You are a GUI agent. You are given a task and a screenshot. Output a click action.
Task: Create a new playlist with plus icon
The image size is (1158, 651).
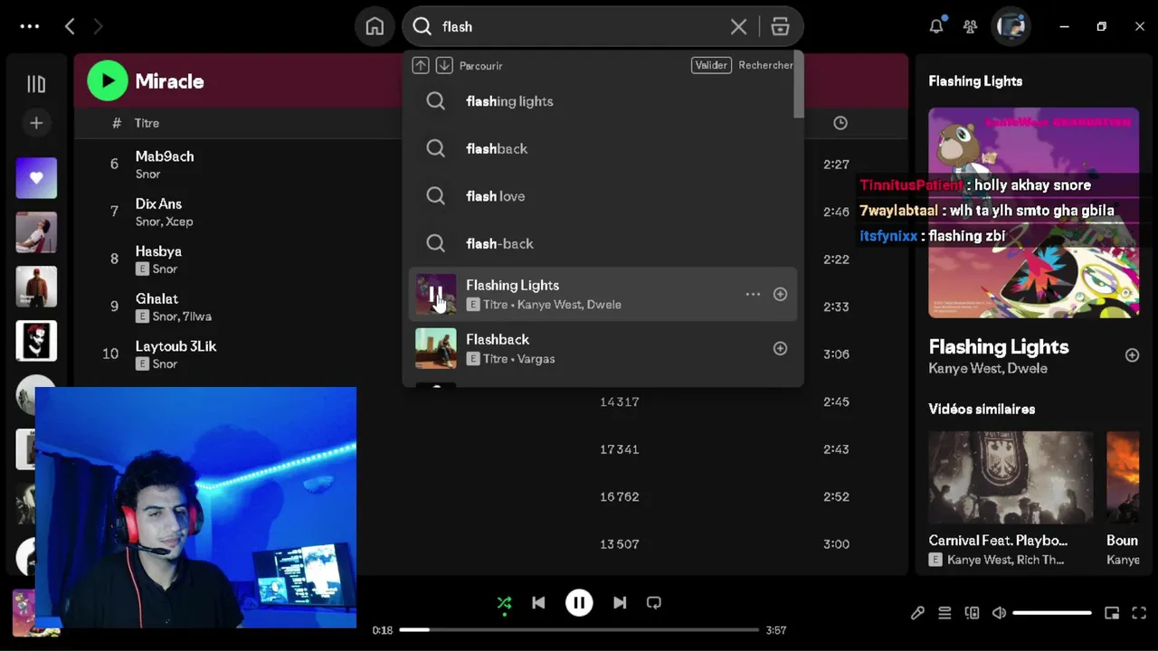36,123
